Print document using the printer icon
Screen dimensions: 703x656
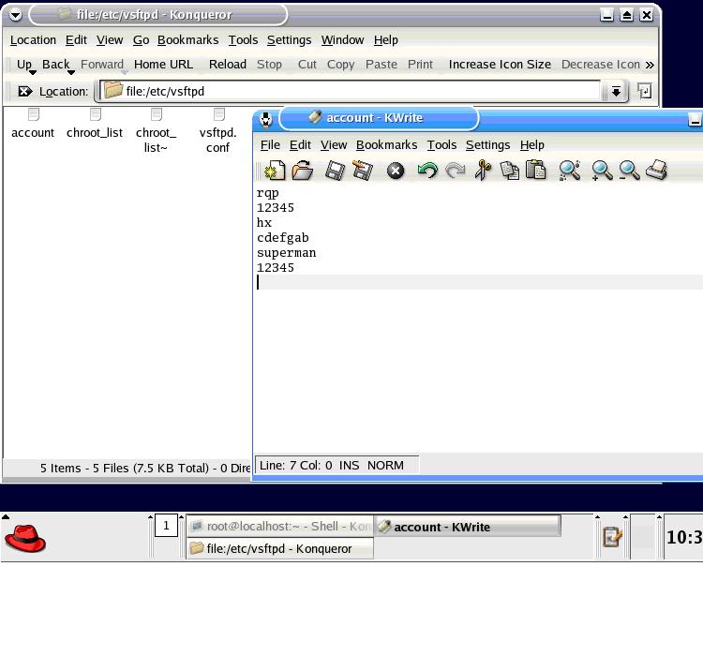(656, 171)
